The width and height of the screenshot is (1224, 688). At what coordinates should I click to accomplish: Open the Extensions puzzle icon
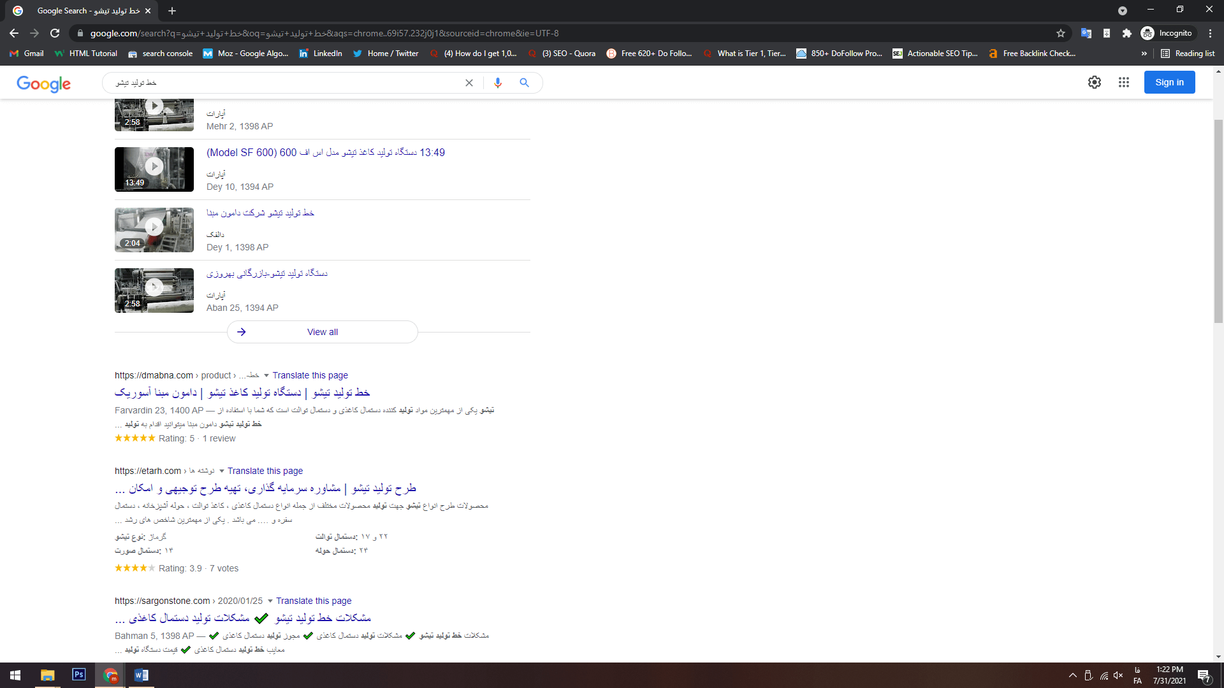pyautogui.click(x=1127, y=33)
